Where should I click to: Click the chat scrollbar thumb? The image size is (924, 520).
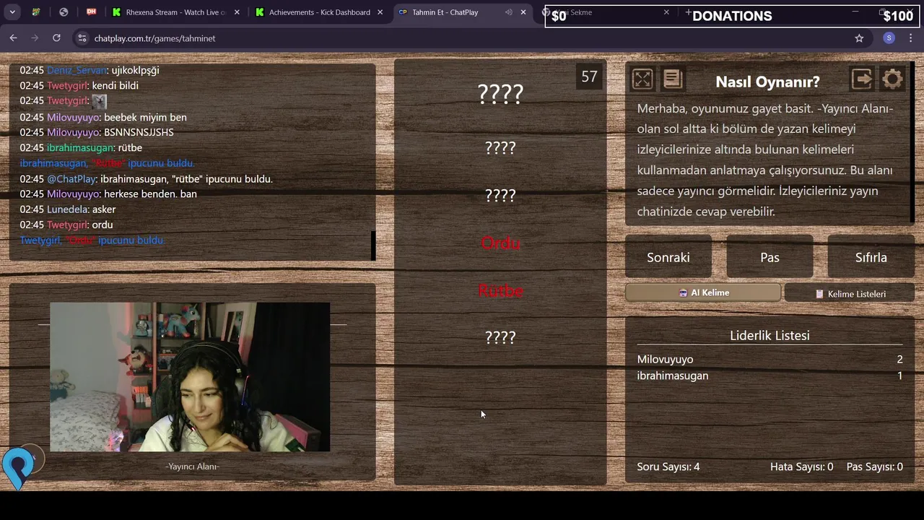coord(373,246)
